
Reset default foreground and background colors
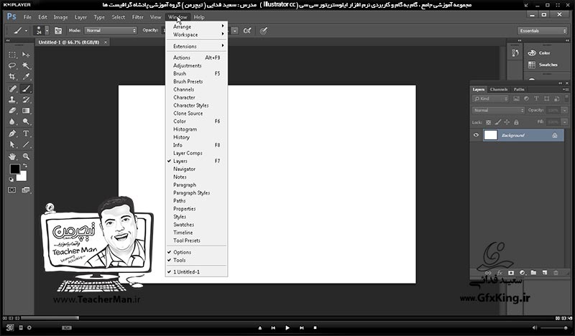11,179
